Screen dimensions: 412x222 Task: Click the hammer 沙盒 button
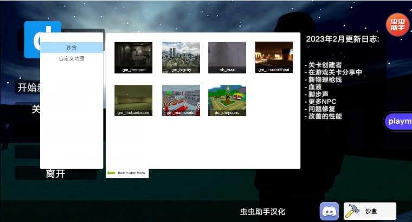coord(370,211)
